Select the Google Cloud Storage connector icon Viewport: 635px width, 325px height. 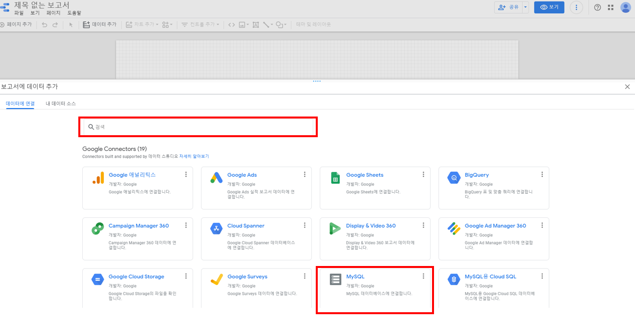pos(98,279)
